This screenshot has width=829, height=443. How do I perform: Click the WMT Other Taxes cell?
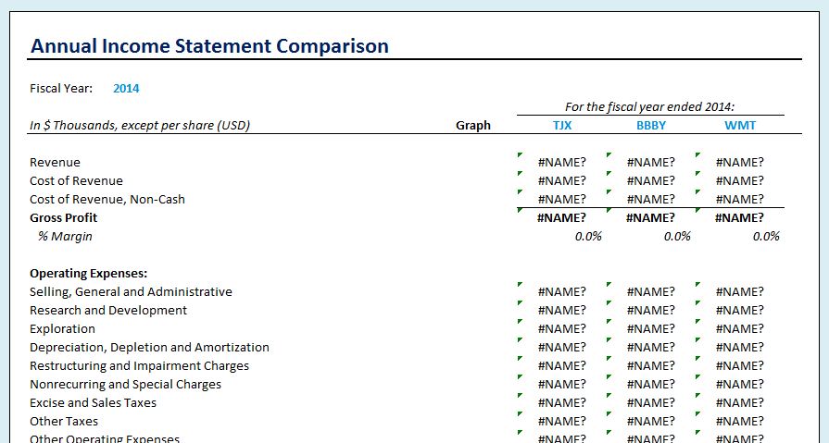pos(740,421)
